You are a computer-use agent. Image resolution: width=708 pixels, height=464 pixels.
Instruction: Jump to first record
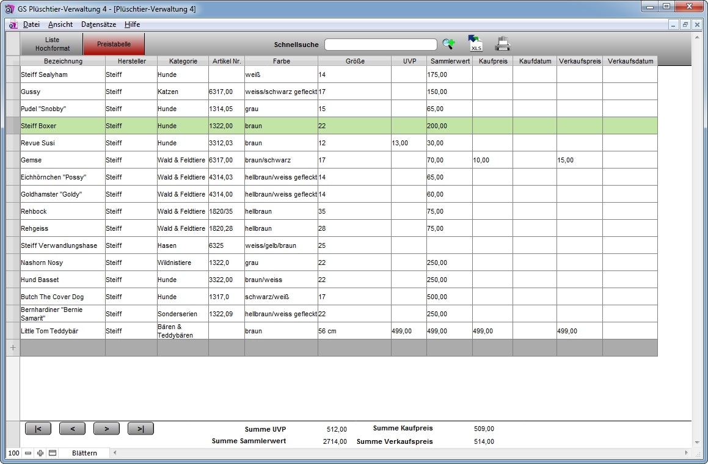click(38, 429)
